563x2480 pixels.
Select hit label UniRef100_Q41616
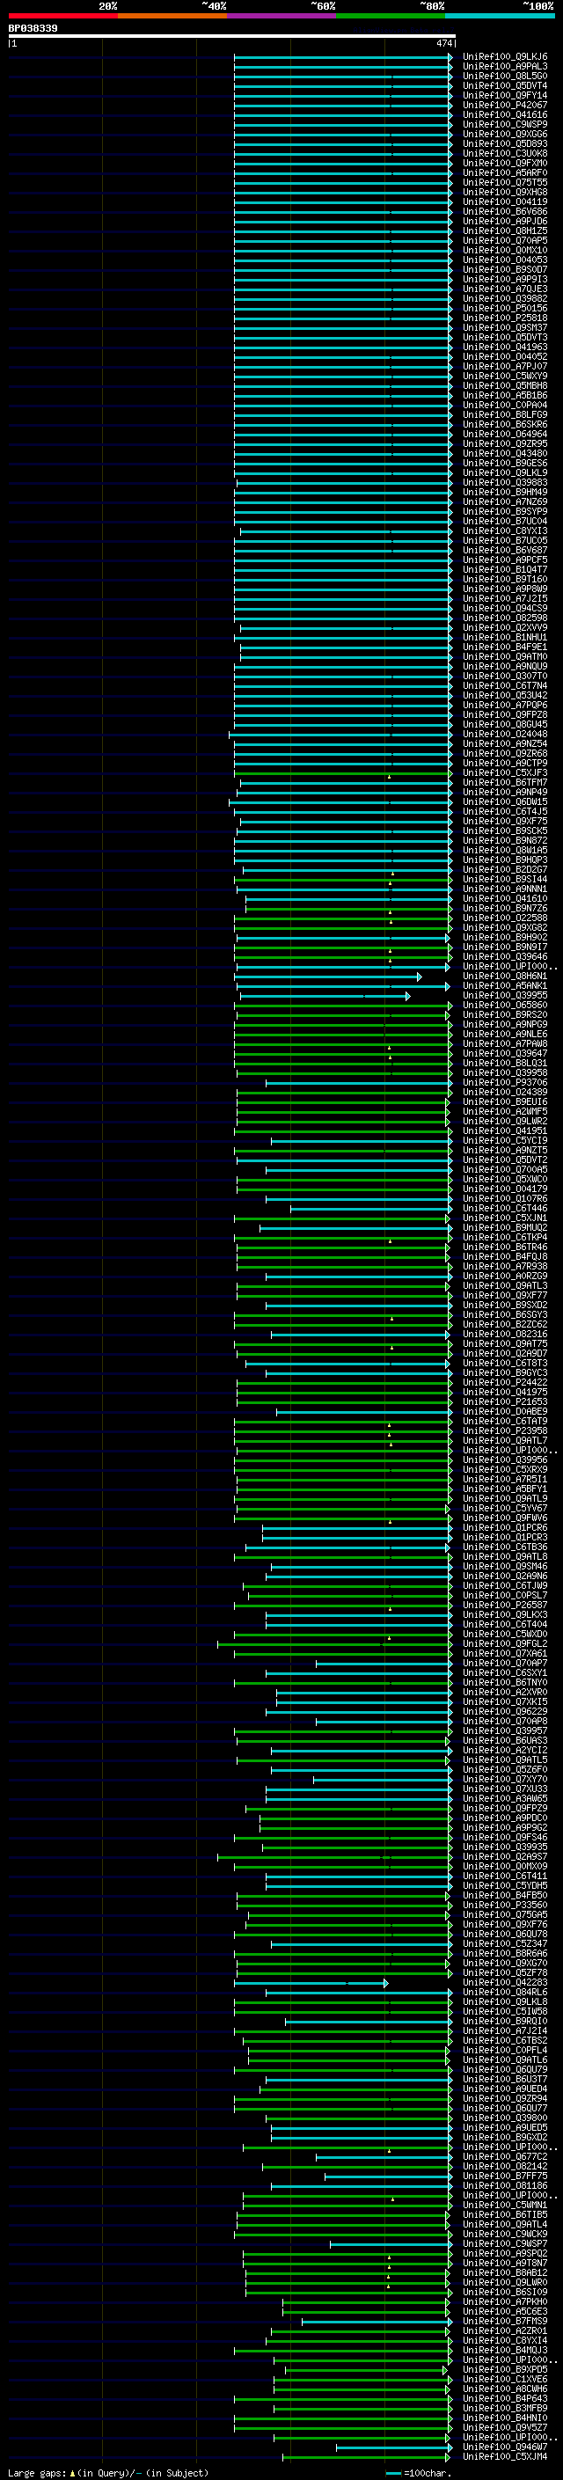point(505,114)
